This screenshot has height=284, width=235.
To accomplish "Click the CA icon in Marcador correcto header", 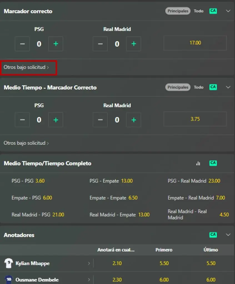I will click(213, 11).
